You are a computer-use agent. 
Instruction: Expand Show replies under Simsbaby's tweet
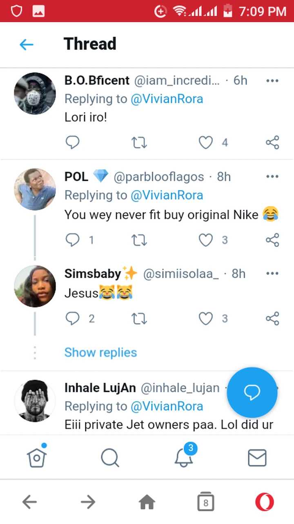pos(100,353)
